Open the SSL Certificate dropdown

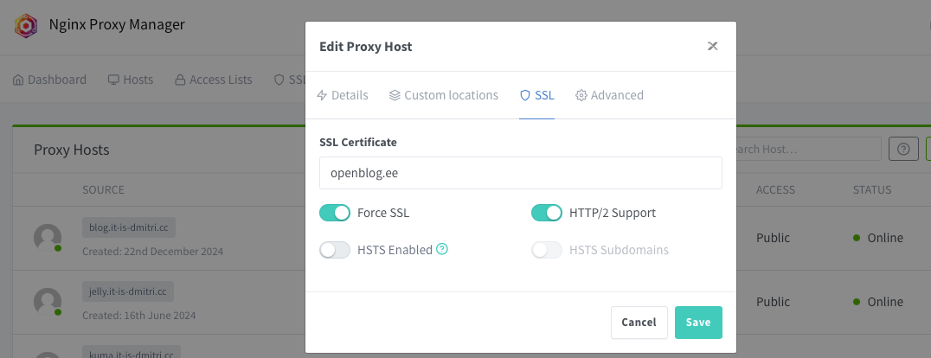pyautogui.click(x=520, y=173)
